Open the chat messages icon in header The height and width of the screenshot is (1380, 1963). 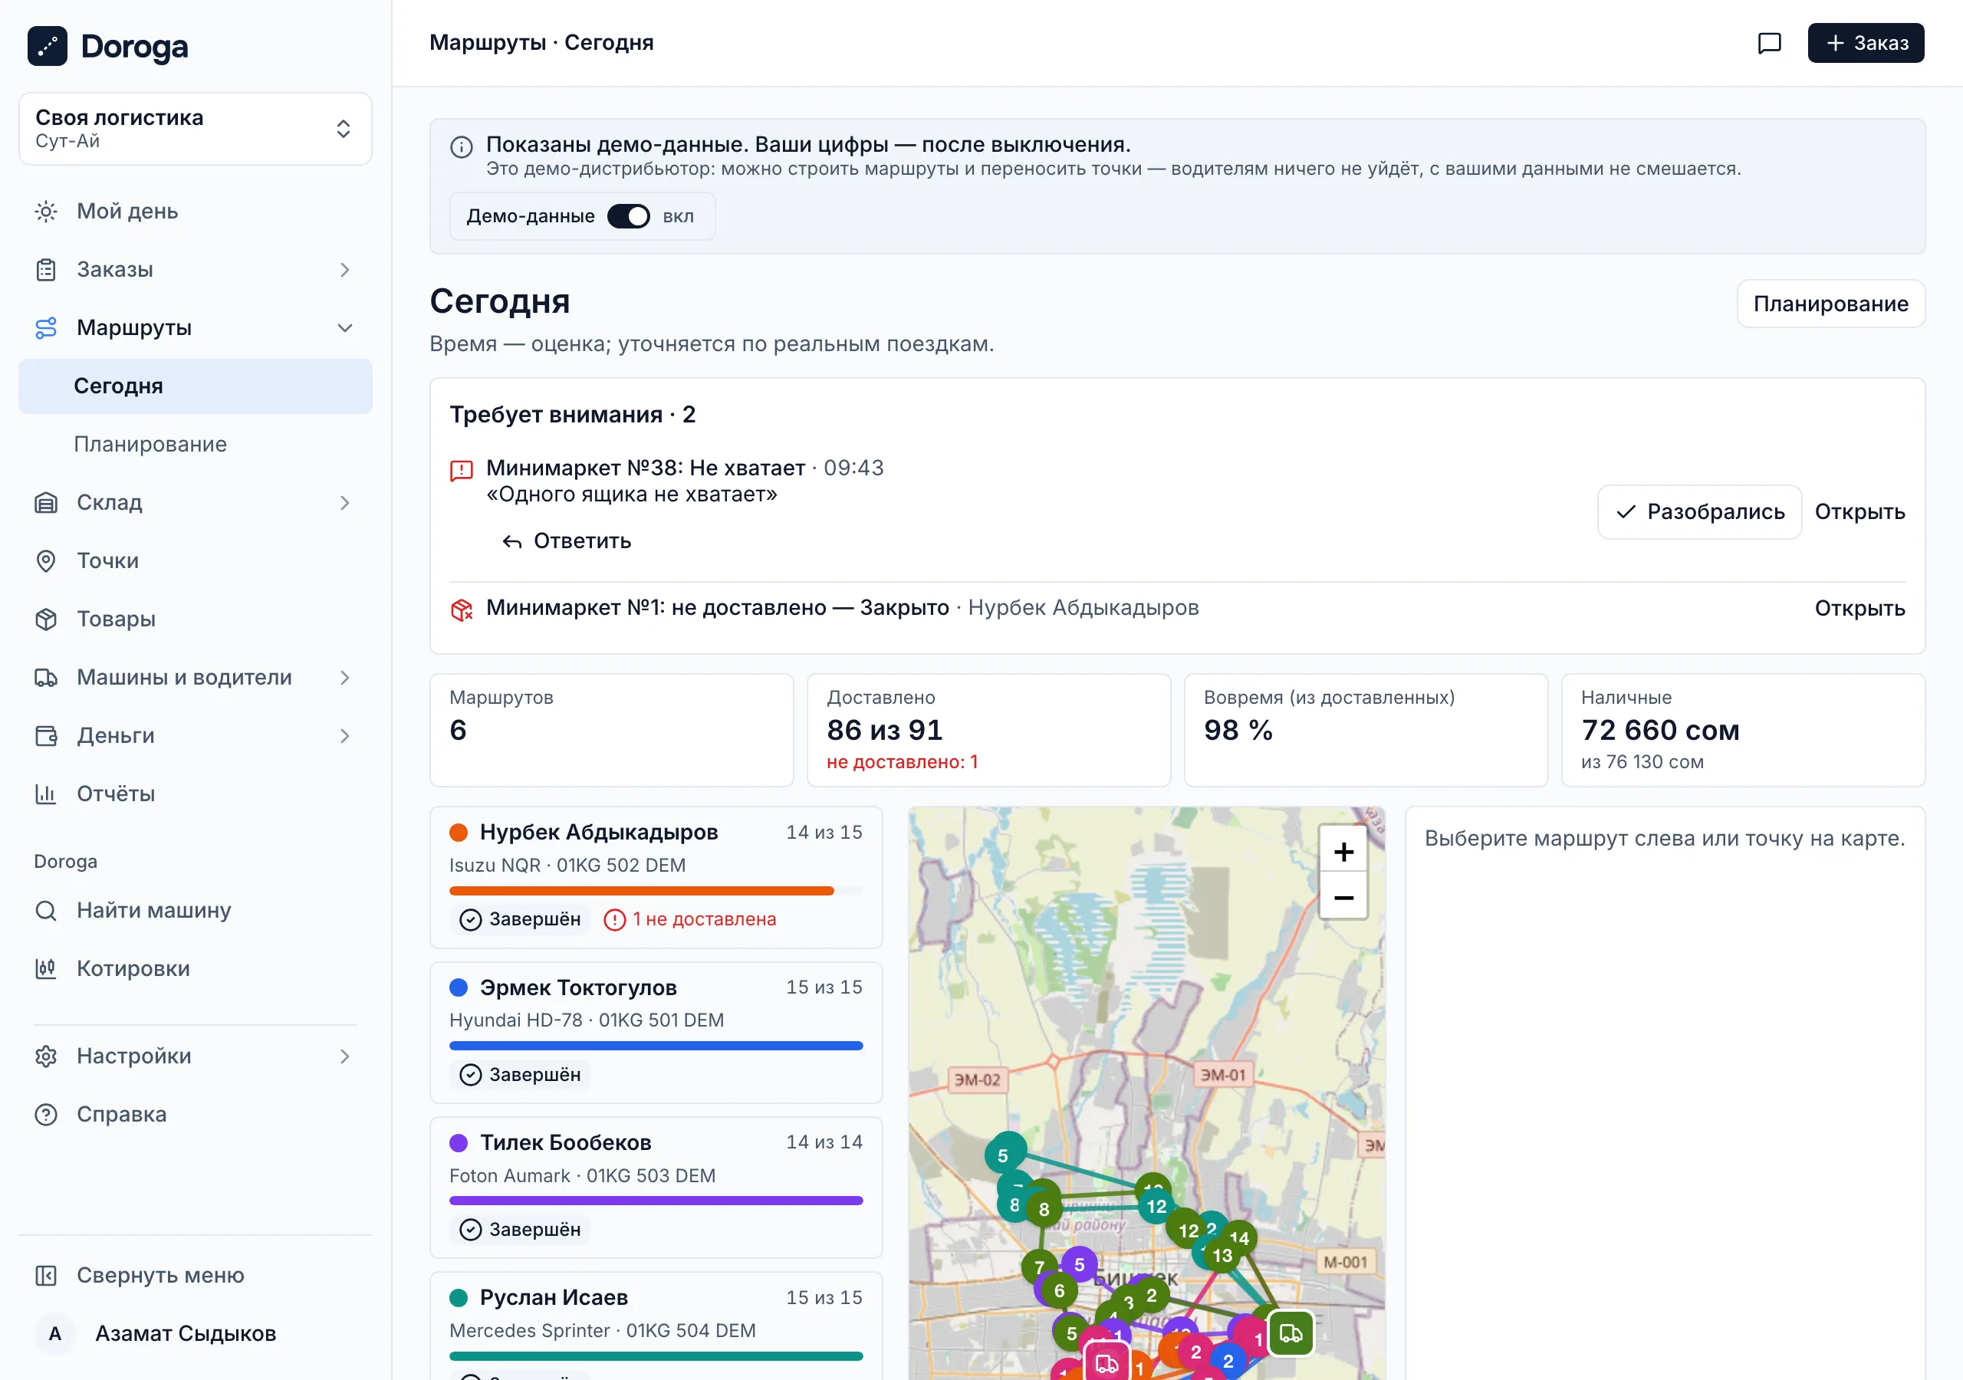(x=1769, y=43)
